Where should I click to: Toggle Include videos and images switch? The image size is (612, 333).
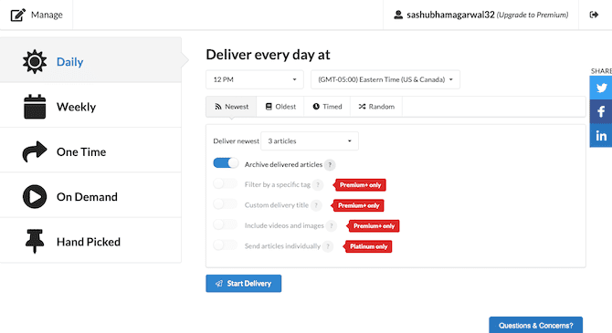click(x=226, y=224)
